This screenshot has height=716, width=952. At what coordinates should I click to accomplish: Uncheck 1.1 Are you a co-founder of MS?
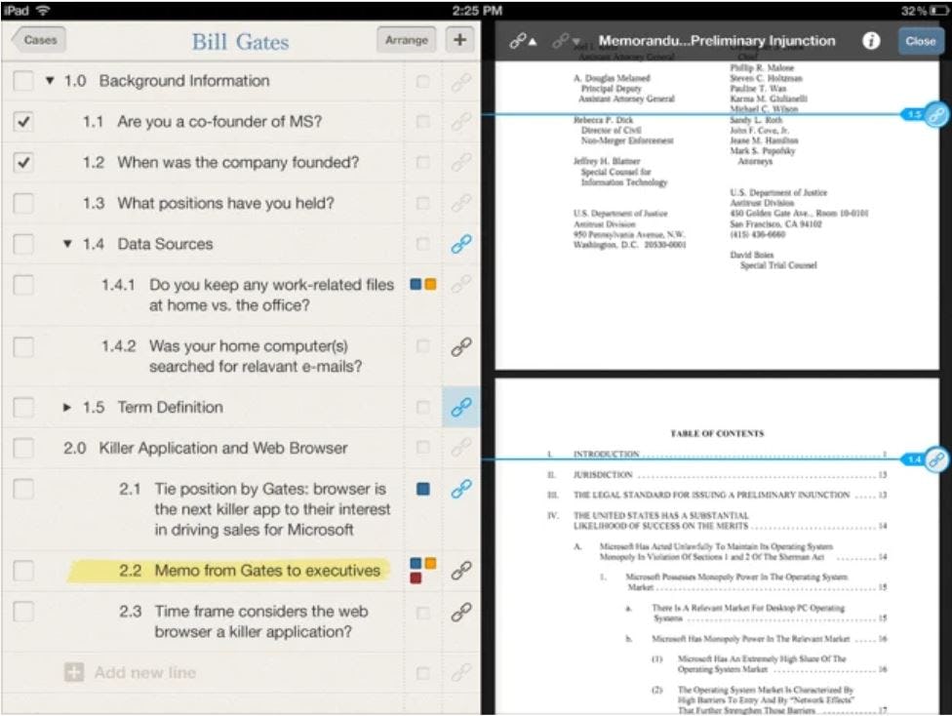pyautogui.click(x=21, y=122)
